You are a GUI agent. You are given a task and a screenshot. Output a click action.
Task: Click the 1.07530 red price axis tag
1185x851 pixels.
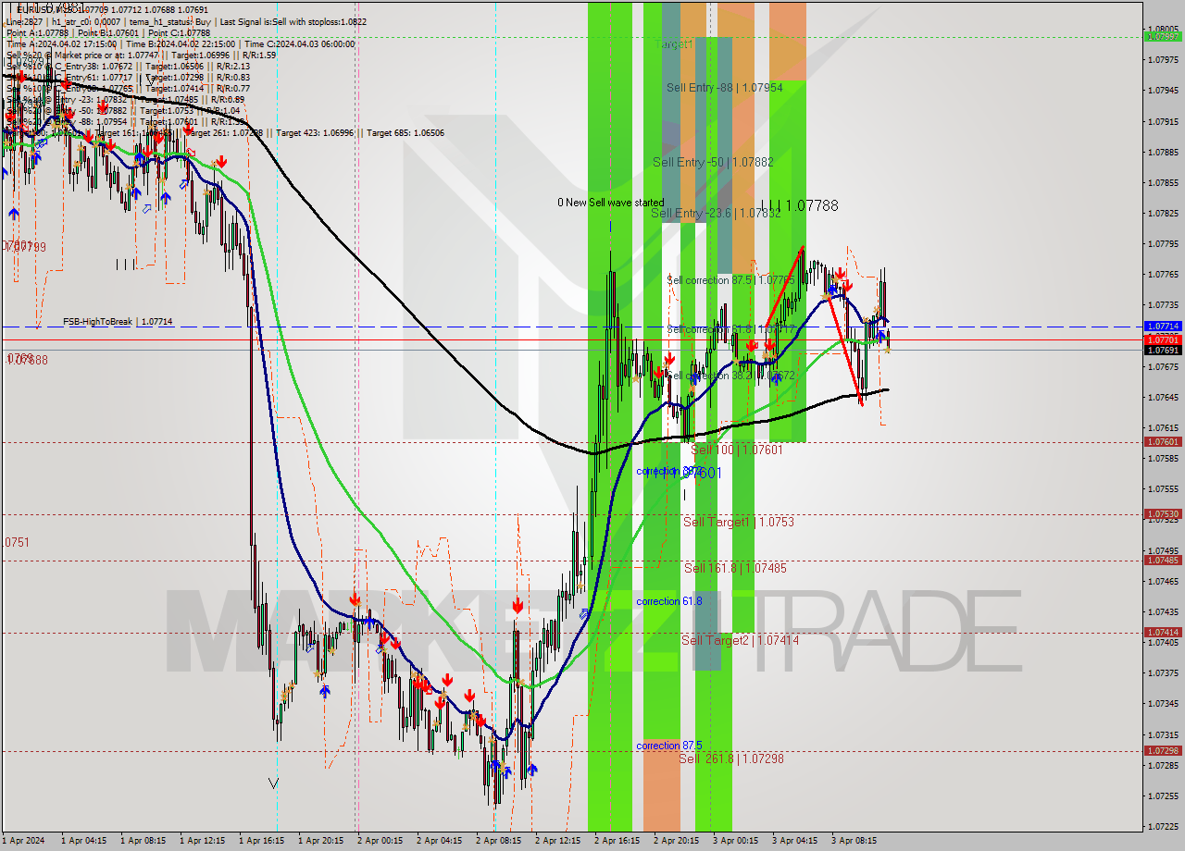[x=1163, y=514]
